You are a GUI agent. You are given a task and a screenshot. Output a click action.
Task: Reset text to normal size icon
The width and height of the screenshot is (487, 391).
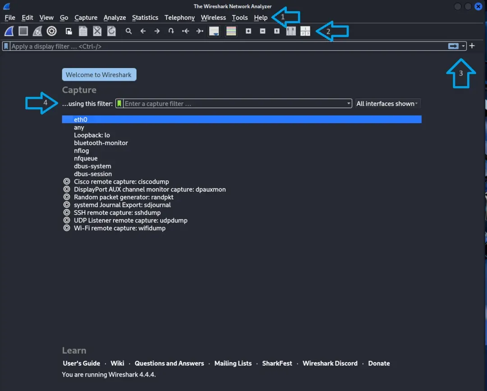(277, 31)
